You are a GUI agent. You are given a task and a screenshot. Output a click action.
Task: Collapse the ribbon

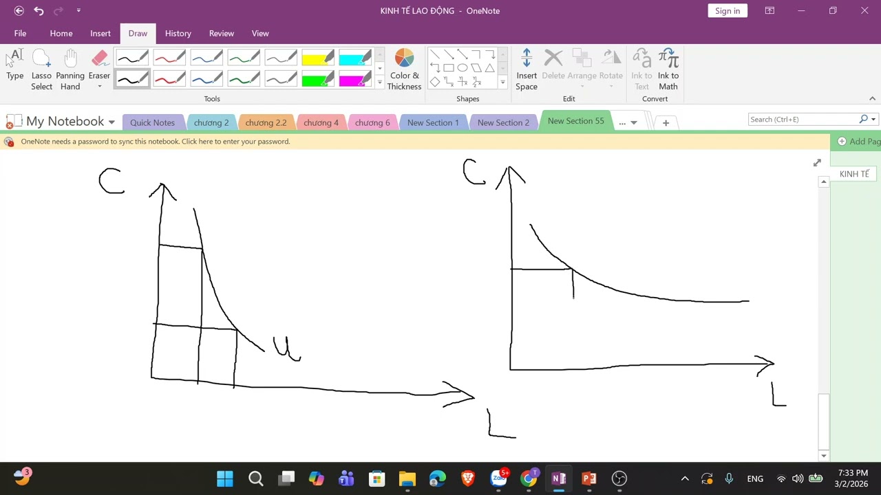pyautogui.click(x=872, y=98)
